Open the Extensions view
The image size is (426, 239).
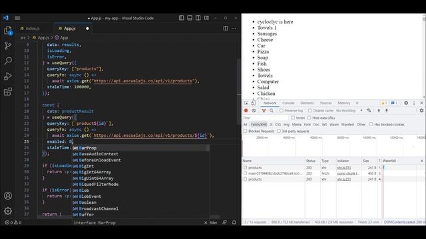[8, 92]
